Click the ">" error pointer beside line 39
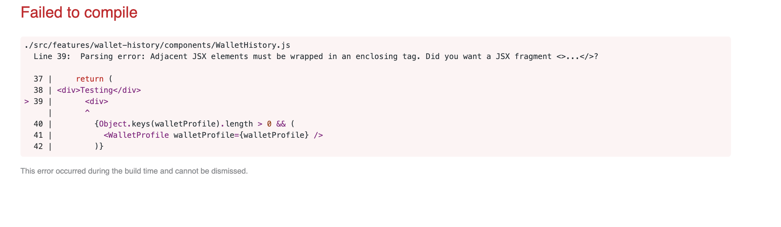Viewport: 781px width, 227px height. 26,102
